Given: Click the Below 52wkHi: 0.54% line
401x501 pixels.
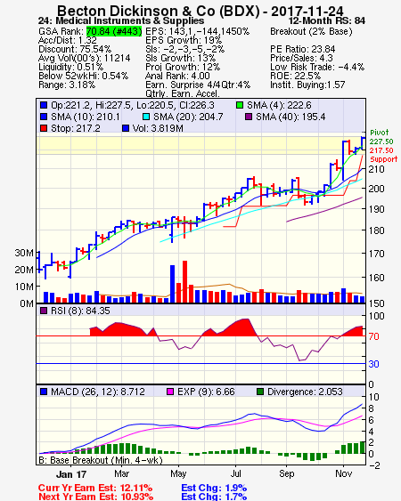Looking at the screenshot, I should pyautogui.click(x=83, y=76).
